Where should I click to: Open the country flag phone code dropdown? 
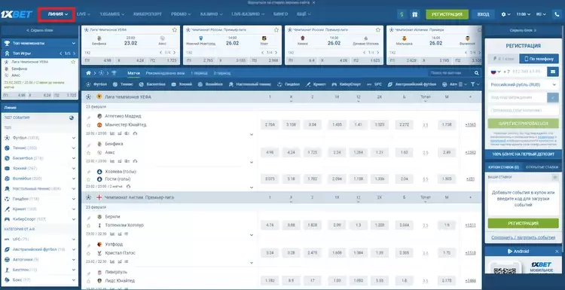[496, 72]
